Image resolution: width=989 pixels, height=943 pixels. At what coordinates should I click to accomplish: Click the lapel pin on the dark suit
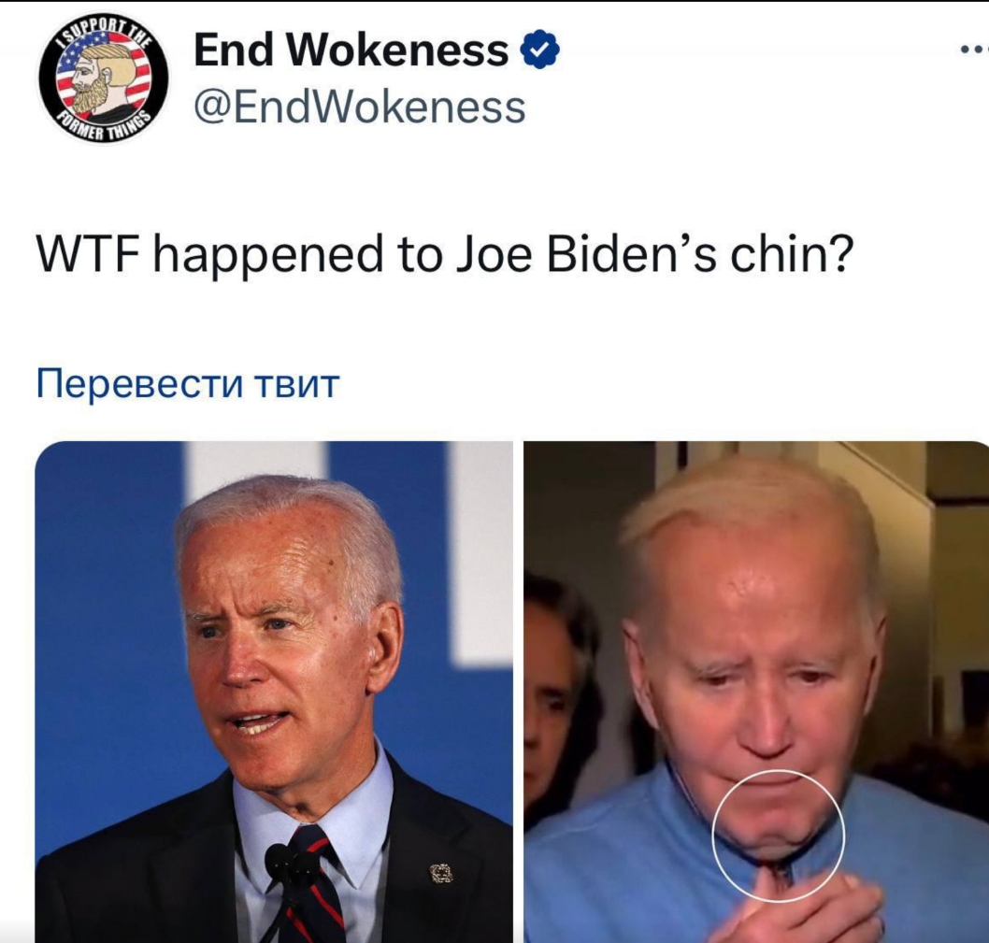441,874
